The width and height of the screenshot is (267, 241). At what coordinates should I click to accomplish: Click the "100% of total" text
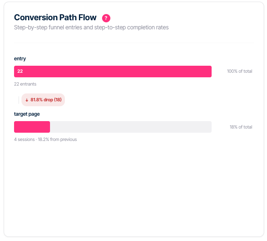pyautogui.click(x=239, y=72)
